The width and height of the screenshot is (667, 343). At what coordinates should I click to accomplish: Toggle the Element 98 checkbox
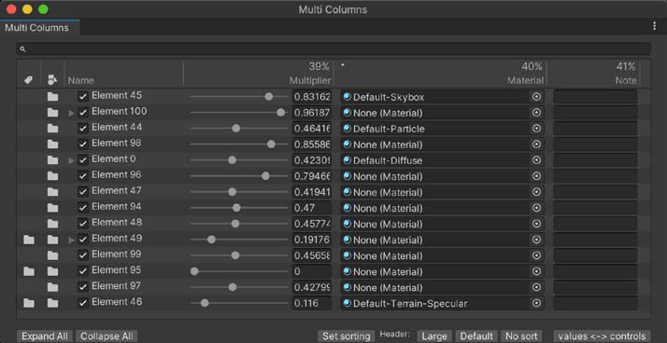click(x=83, y=144)
